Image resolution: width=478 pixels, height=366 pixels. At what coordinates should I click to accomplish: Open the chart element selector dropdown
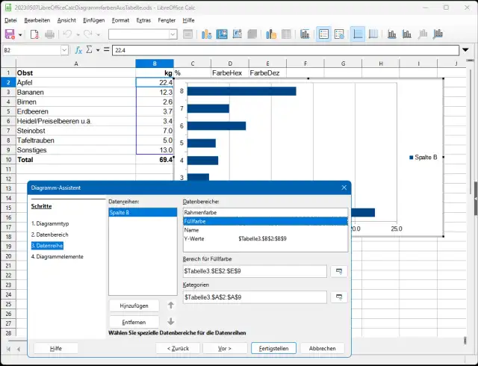(x=173, y=34)
